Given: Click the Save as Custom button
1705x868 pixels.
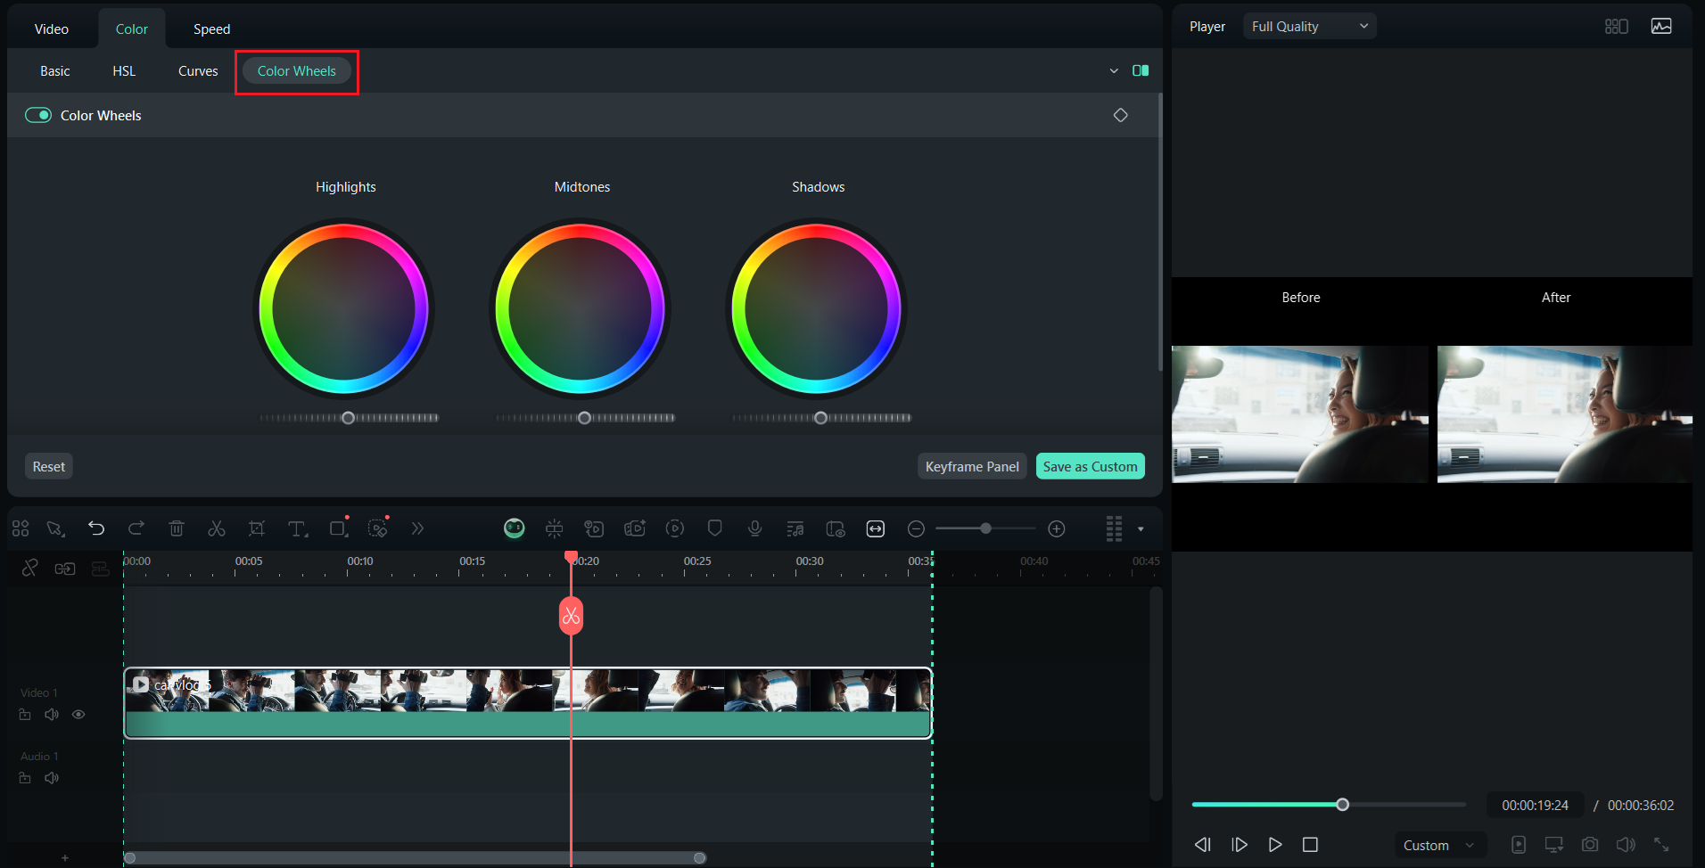Looking at the screenshot, I should [x=1090, y=465].
